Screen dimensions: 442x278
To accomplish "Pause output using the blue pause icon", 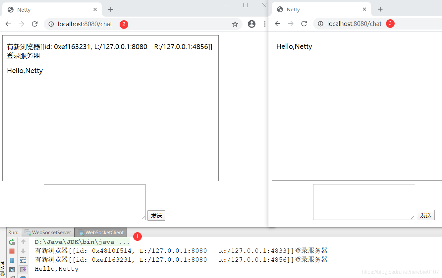I will tap(12, 260).
